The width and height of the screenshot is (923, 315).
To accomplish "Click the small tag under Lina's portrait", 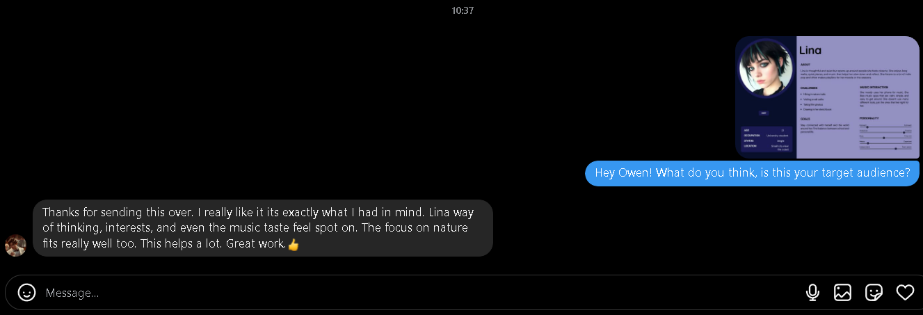I will coord(764,113).
